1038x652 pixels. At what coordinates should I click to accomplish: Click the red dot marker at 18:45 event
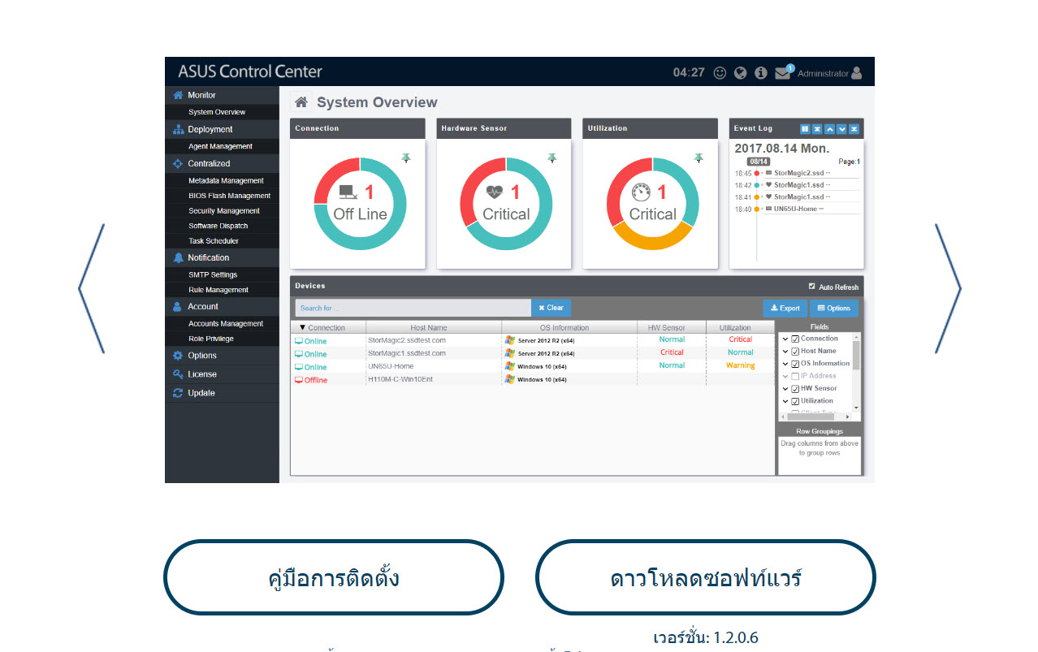coord(756,173)
